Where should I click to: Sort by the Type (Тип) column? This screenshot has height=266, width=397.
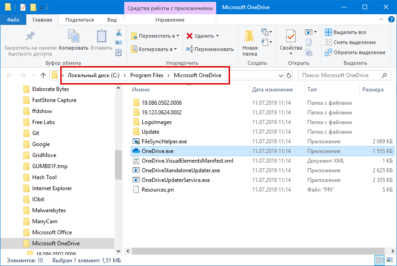312,90
